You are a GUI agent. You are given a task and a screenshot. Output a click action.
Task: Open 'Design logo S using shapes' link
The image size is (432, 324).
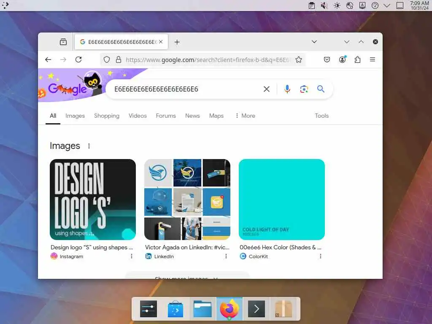(x=92, y=247)
